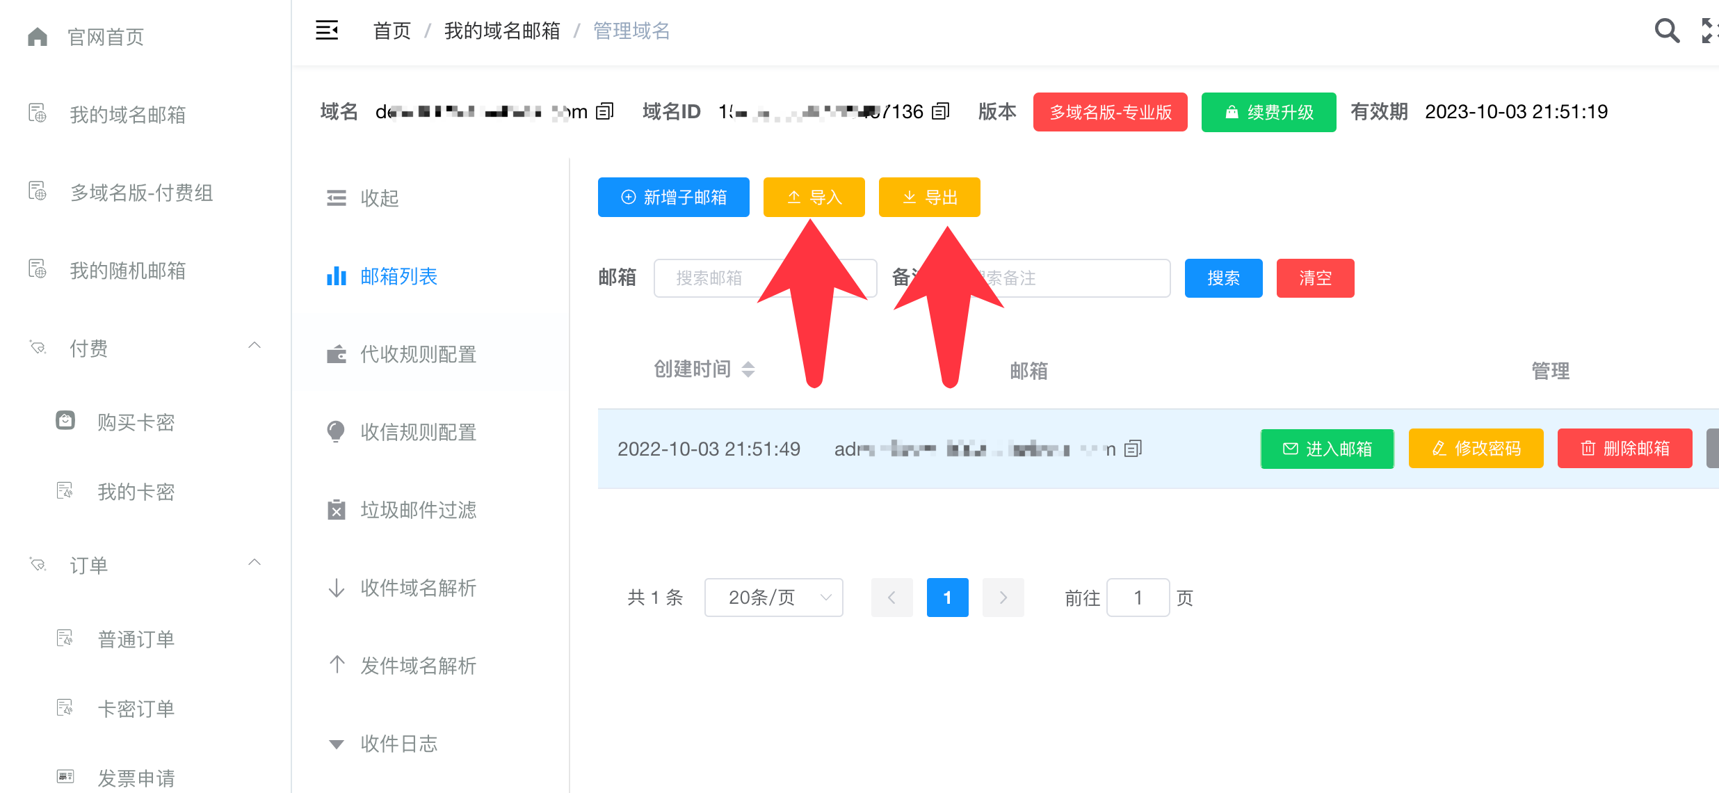Screen dimensions: 1719x793
Task: Click the 导出 export button
Action: (929, 197)
